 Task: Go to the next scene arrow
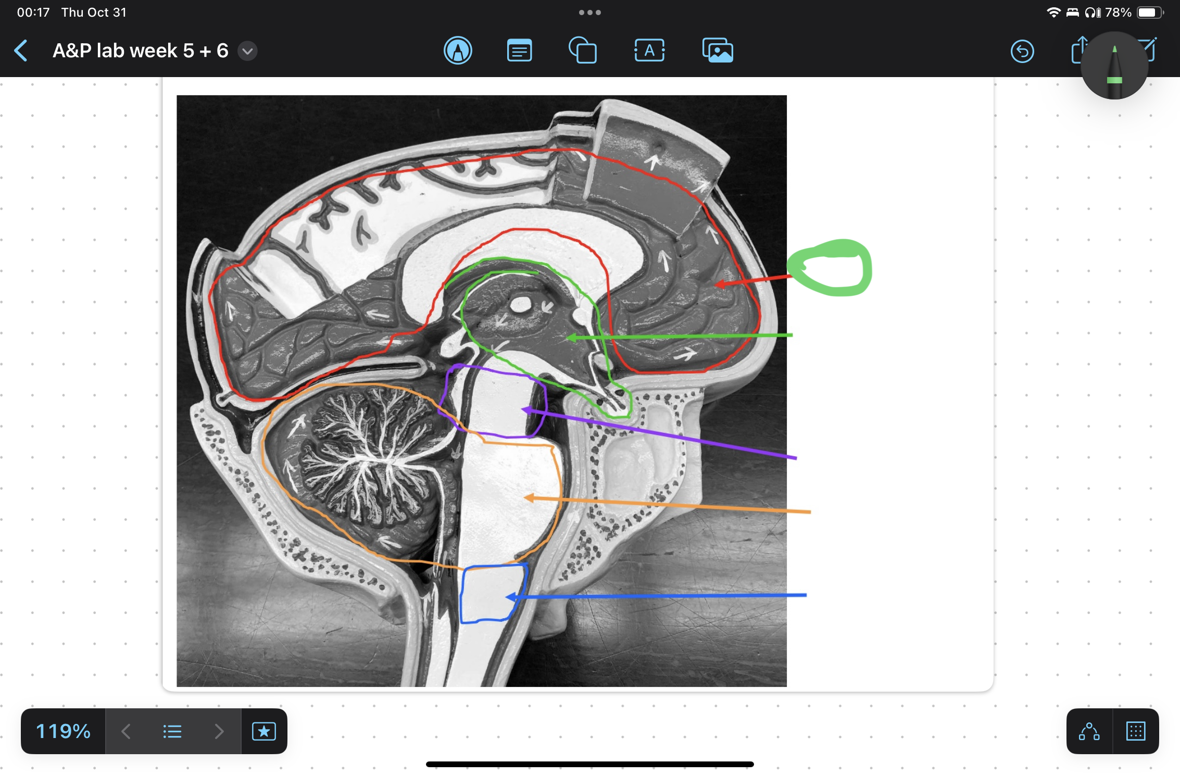[219, 731]
